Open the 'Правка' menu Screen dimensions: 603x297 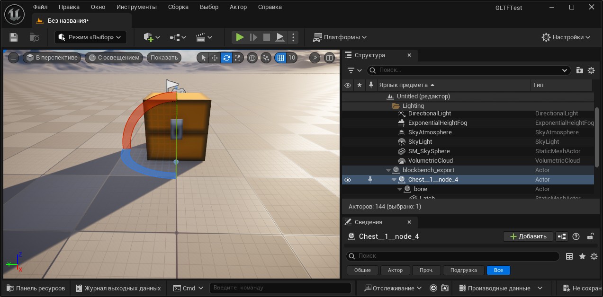point(69,7)
